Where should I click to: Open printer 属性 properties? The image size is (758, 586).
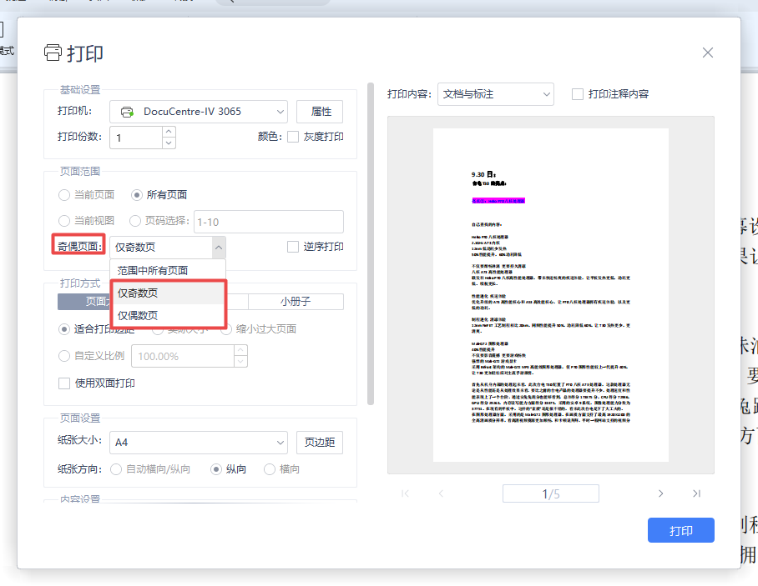point(320,112)
